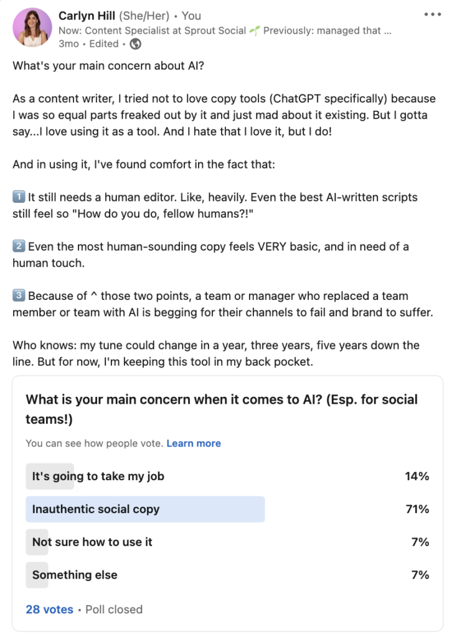452x637 pixels.
Task: Click the number 3 emoji icon
Action: (x=19, y=295)
